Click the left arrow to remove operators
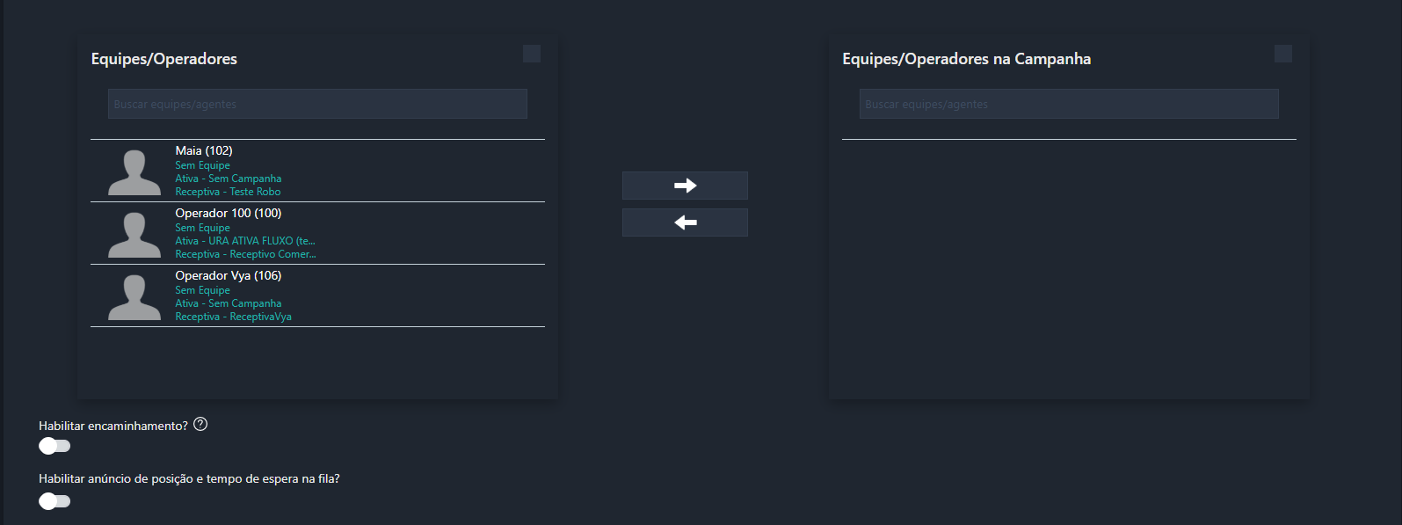This screenshot has width=1402, height=525. click(x=685, y=222)
